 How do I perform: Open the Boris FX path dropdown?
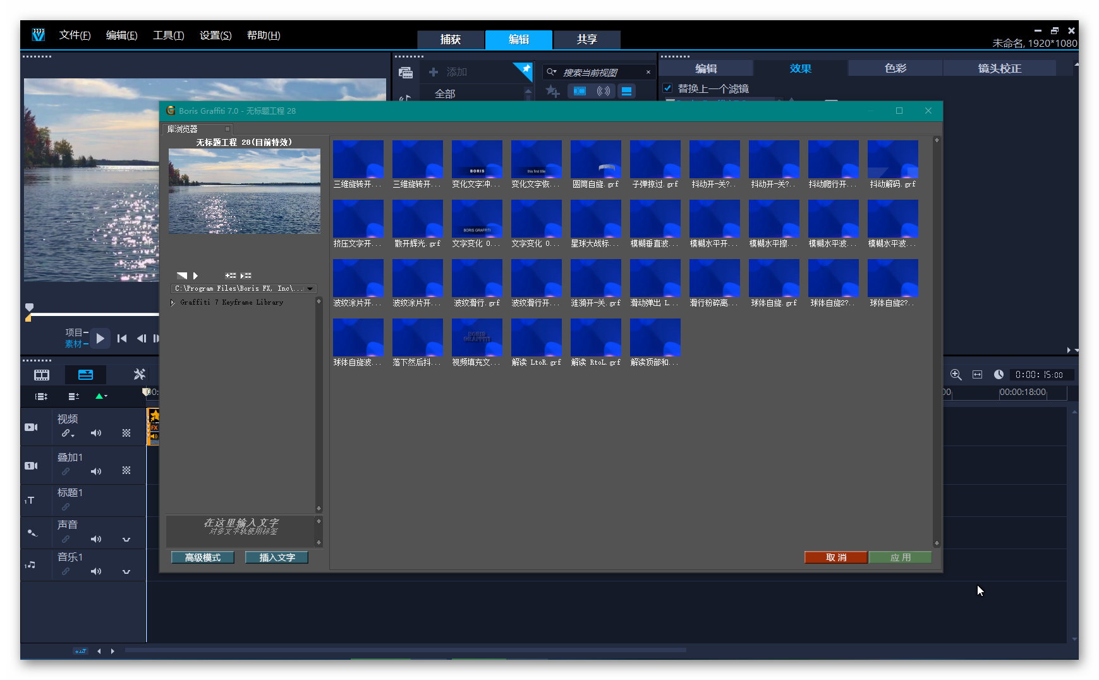point(310,289)
